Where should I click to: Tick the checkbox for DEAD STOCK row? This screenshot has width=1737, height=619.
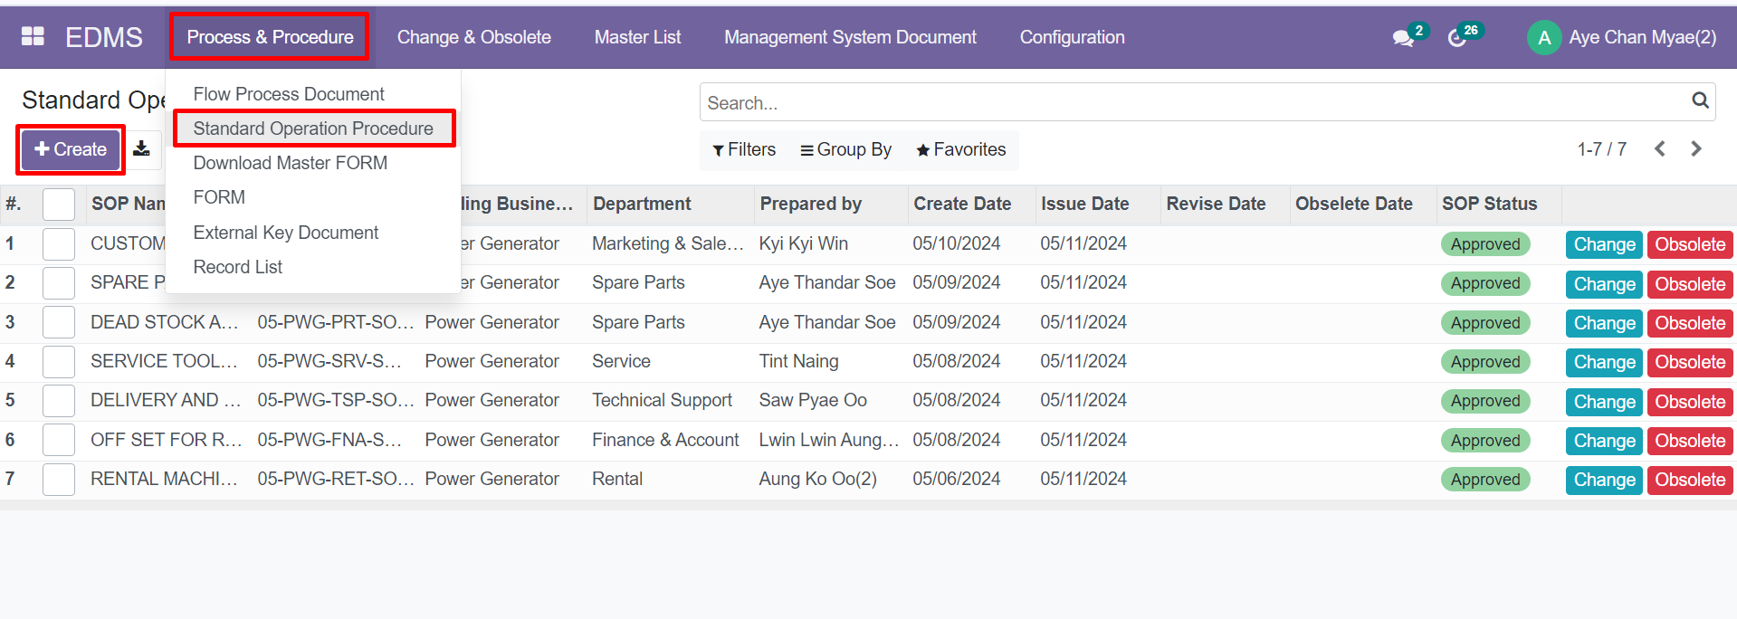pos(59,322)
